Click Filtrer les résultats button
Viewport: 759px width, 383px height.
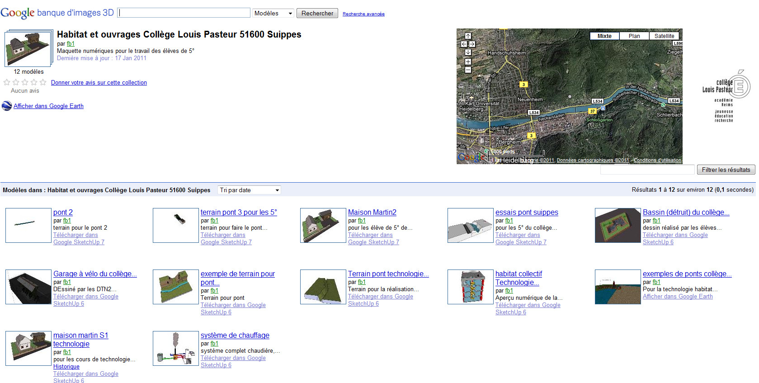click(726, 170)
